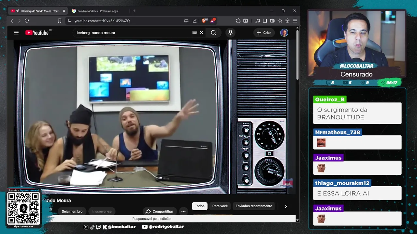Select the Para você filter chip
417x234 pixels.
point(220,206)
